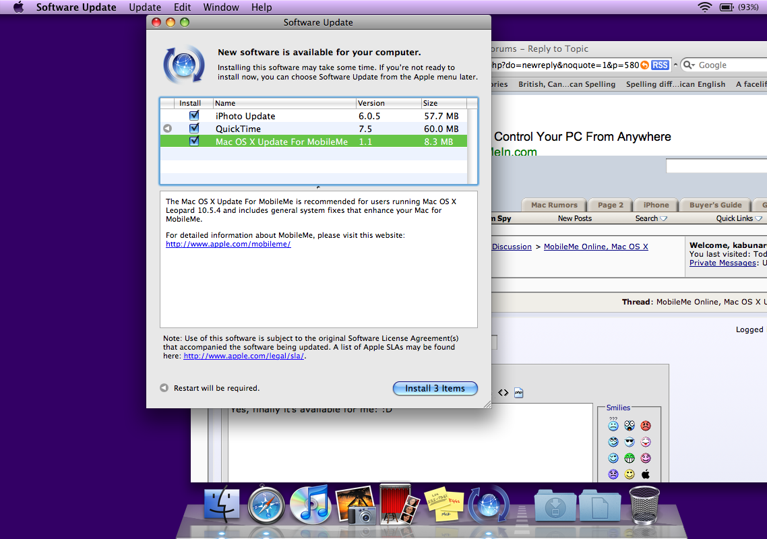Select the iPhoto Update row name
Viewport: 767px width, 539px height.
point(245,116)
